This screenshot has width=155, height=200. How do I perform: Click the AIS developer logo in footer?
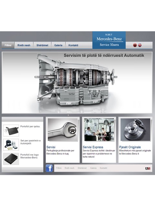tap(148, 168)
